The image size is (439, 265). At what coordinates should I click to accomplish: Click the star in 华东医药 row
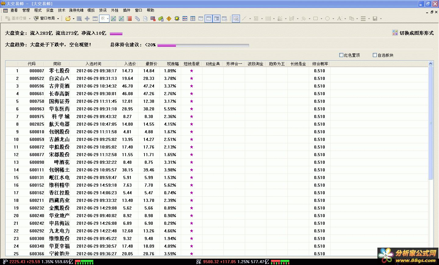[191, 109]
